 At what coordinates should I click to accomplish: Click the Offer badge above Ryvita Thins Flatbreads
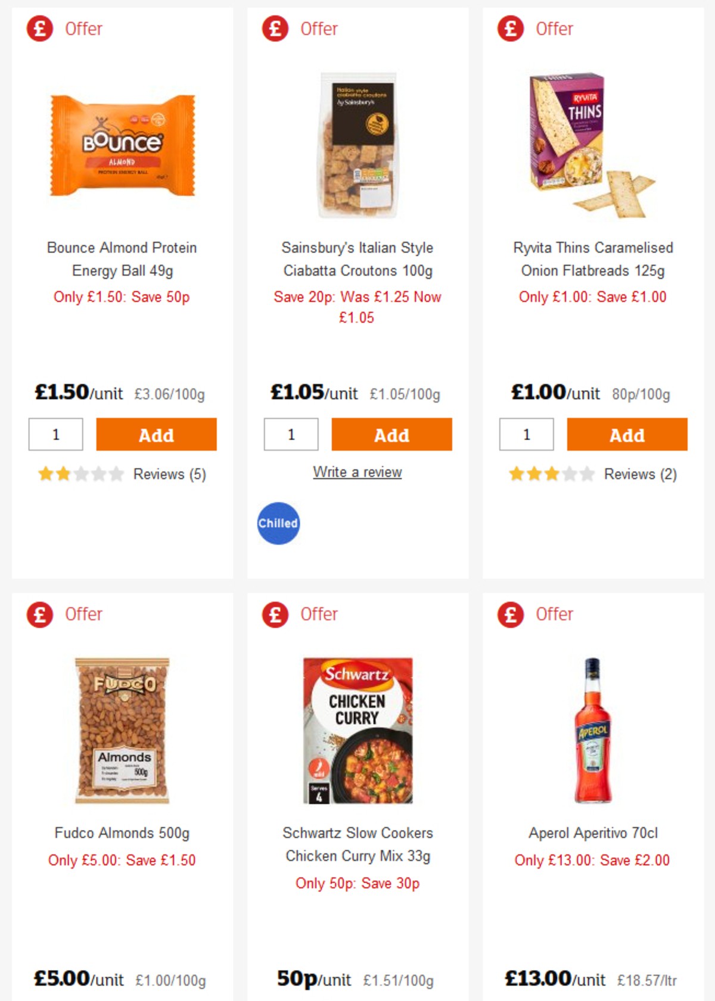[554, 28]
